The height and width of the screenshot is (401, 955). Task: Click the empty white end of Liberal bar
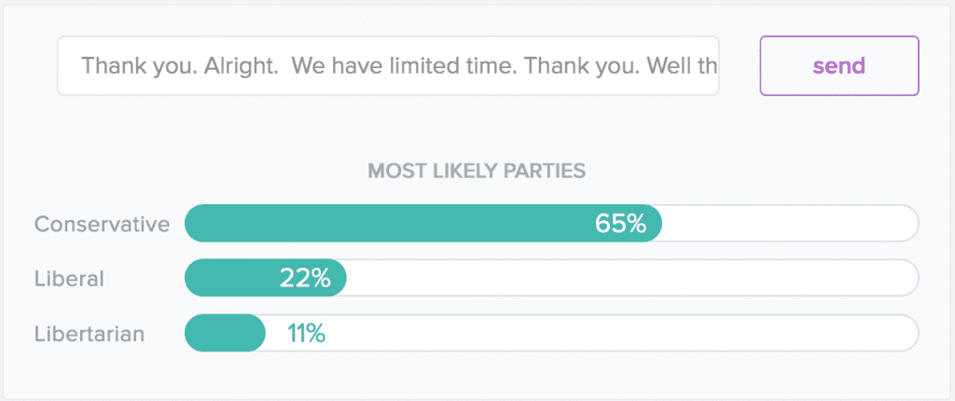(634, 279)
